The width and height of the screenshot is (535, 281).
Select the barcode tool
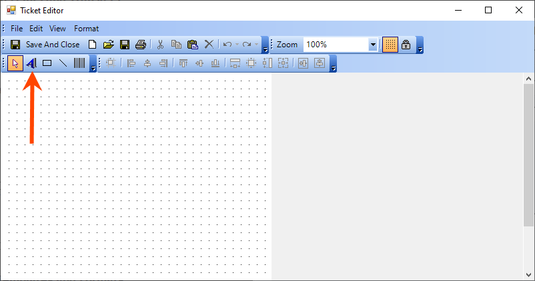(79, 63)
